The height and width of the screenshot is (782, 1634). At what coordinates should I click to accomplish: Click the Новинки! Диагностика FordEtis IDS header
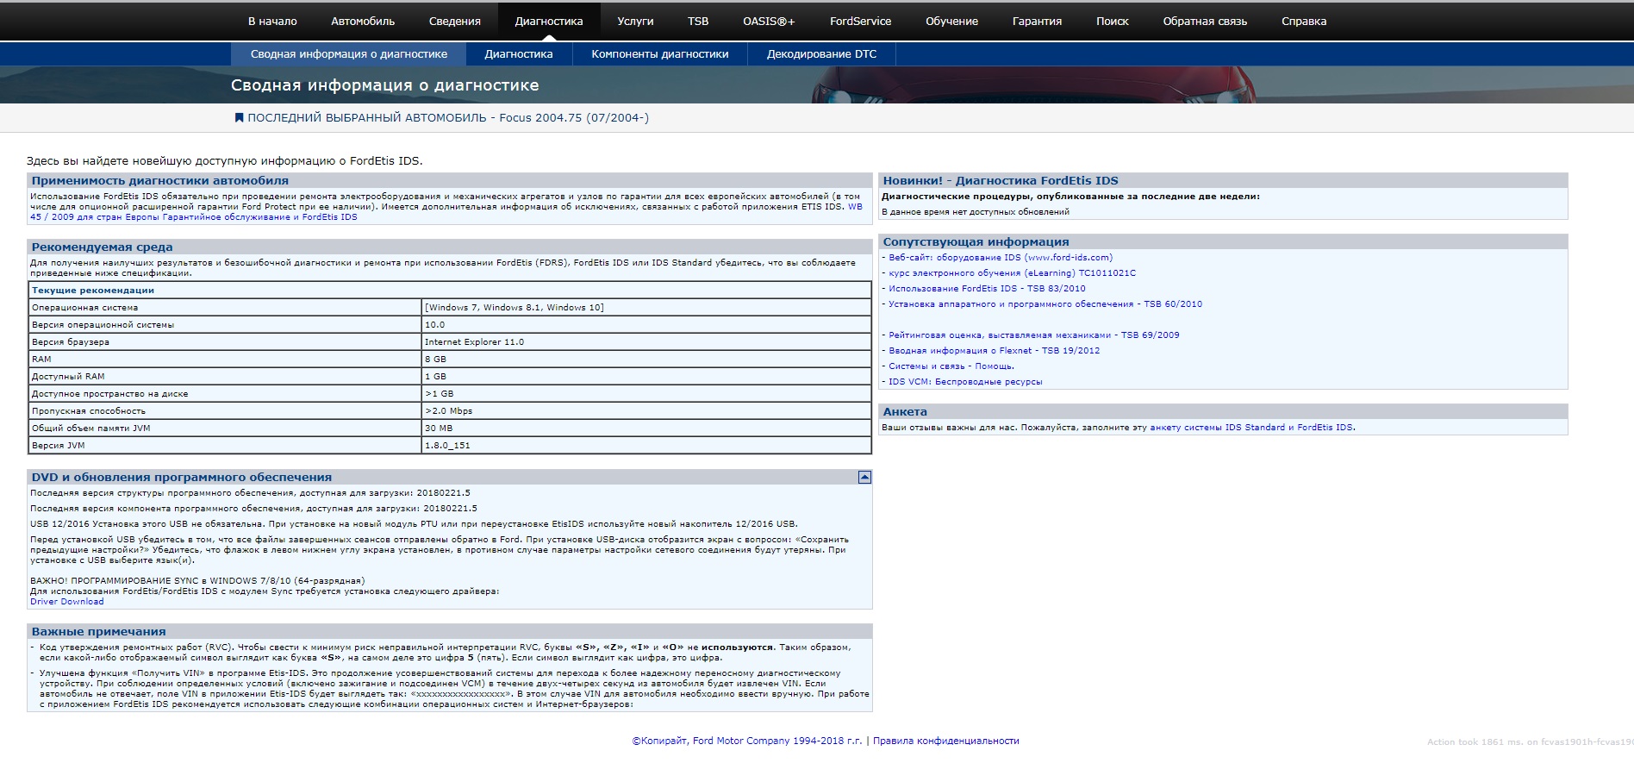1223,180
